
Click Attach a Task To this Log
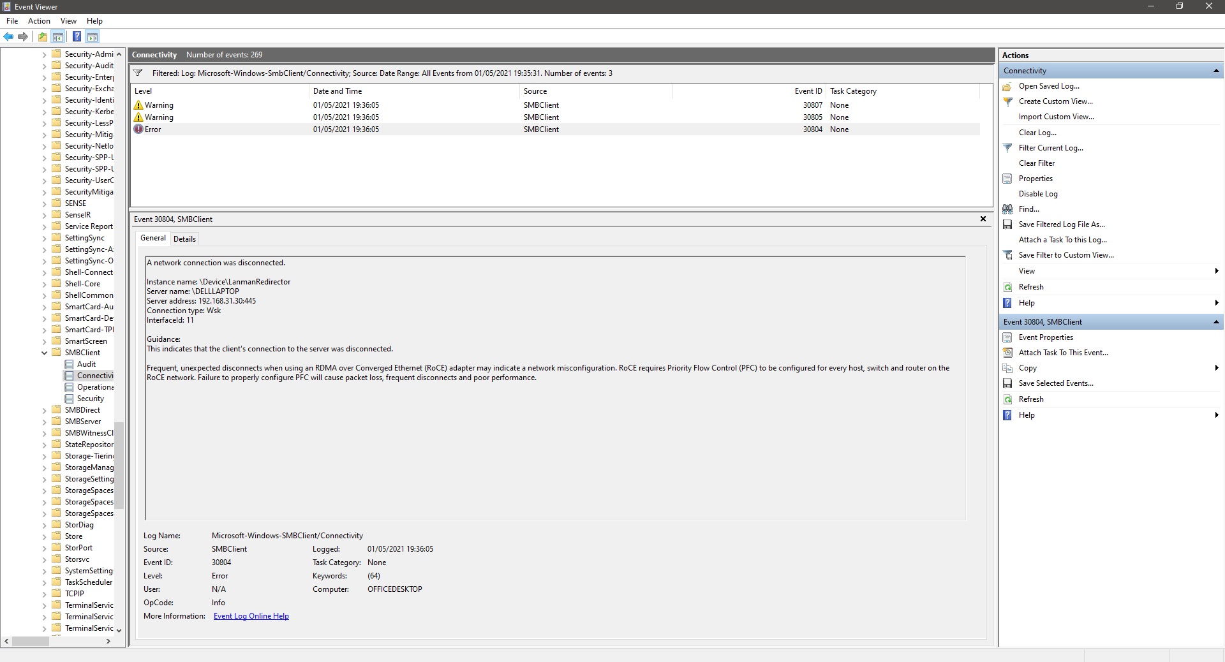tap(1063, 240)
